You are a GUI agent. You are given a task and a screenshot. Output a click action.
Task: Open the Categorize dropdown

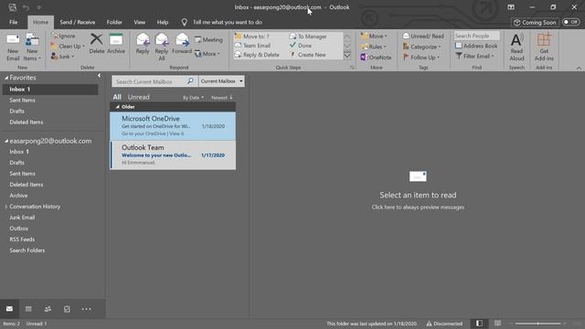[422, 47]
